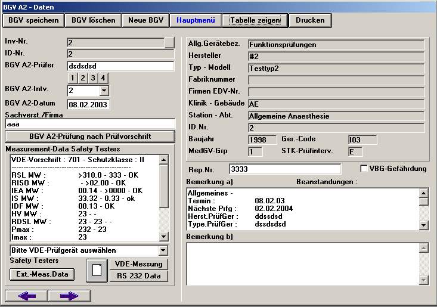Go to next record with right arrow
This screenshot has height=307, width=437.
69,296
